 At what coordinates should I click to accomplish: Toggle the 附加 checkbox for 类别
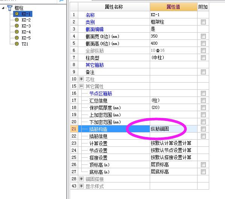pyautogui.click(x=203, y=22)
